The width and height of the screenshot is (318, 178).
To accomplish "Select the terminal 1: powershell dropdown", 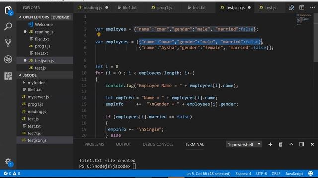I will pyautogui.click(x=244, y=144).
